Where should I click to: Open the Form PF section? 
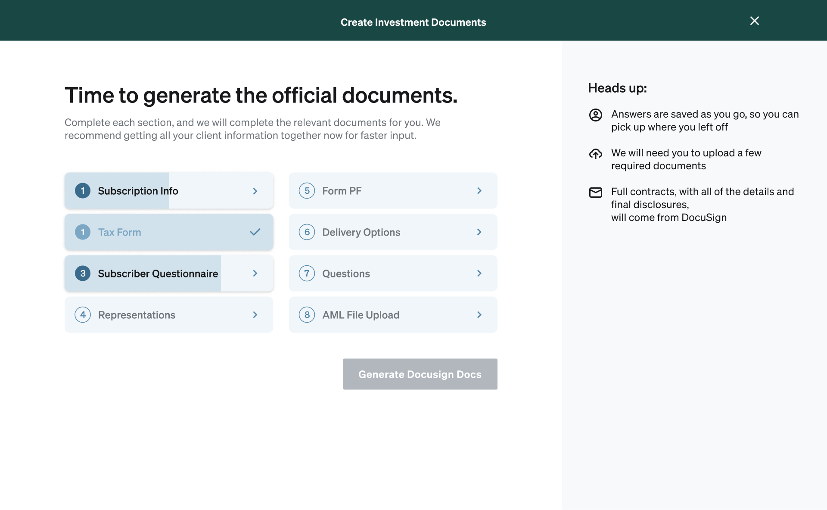[x=393, y=191]
